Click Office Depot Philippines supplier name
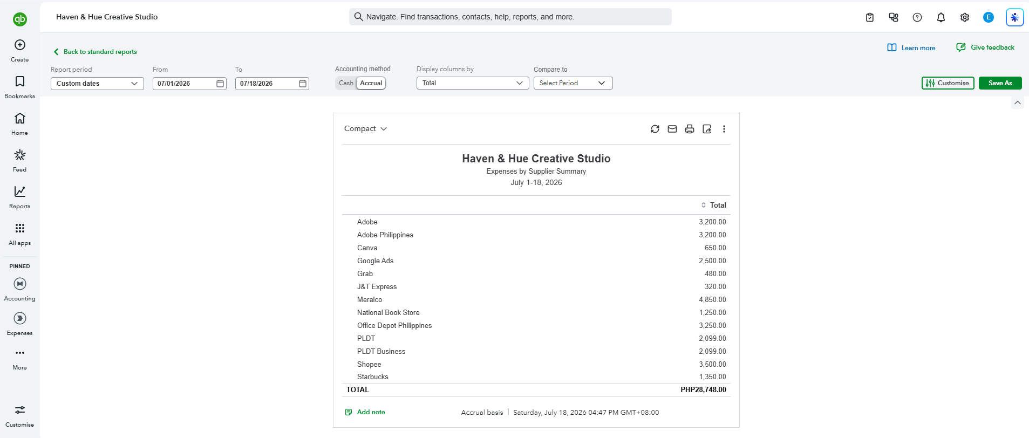Viewport: 1029px width, 438px height. pyautogui.click(x=394, y=326)
